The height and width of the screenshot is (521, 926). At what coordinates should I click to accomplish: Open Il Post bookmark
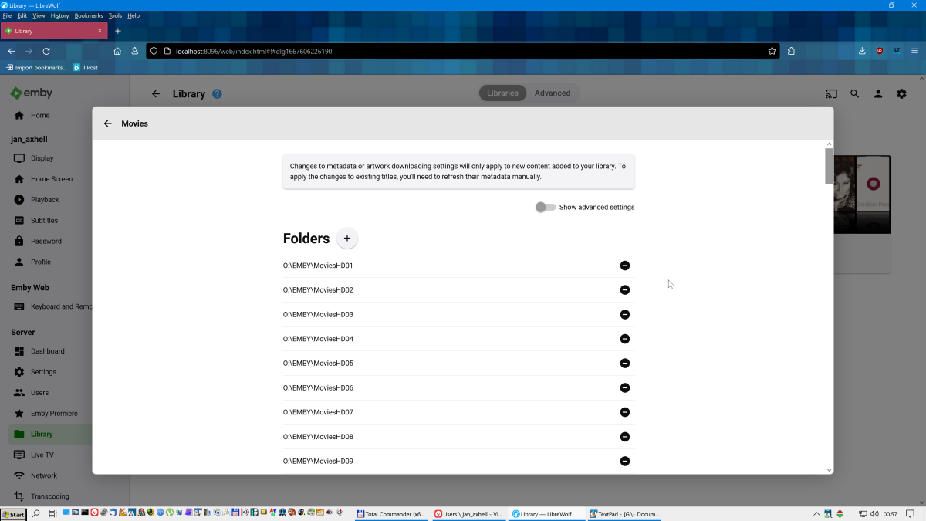pyautogui.click(x=86, y=68)
